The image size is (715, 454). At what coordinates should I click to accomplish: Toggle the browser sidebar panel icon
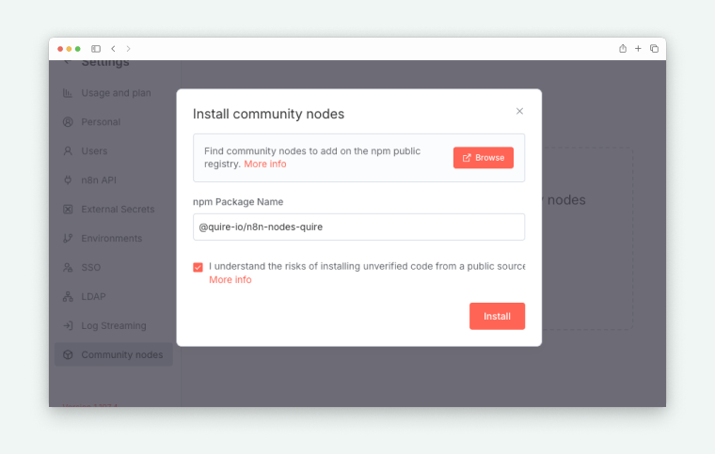pyautogui.click(x=96, y=49)
